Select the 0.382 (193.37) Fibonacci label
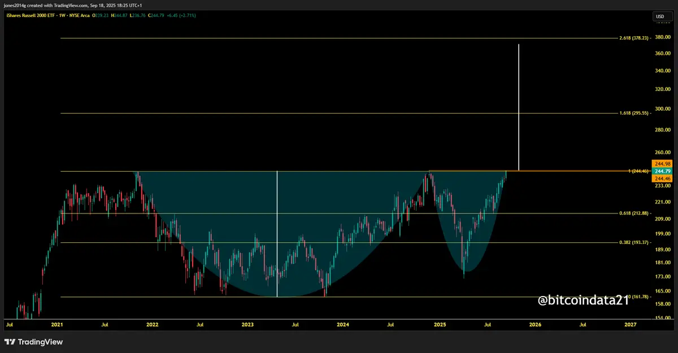This screenshot has height=353, width=678. click(635, 243)
